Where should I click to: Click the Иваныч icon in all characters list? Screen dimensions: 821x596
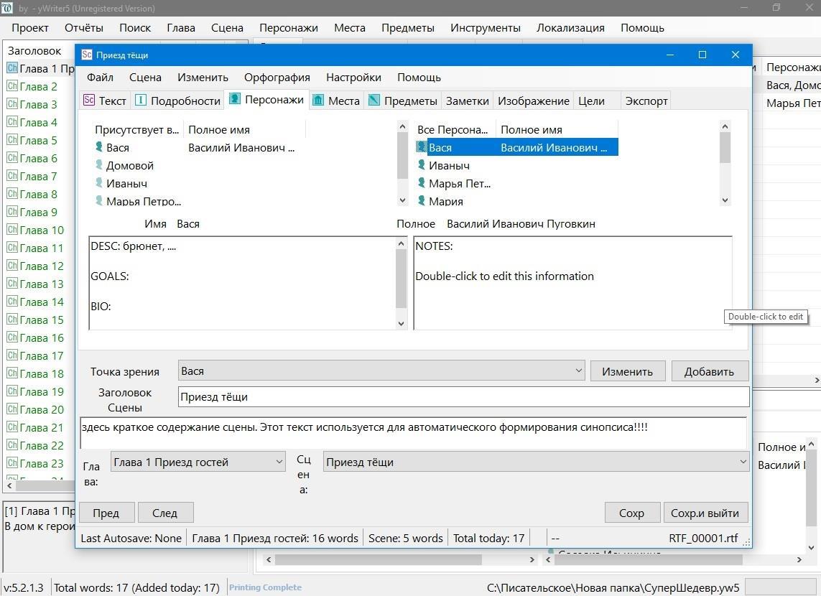click(x=422, y=165)
